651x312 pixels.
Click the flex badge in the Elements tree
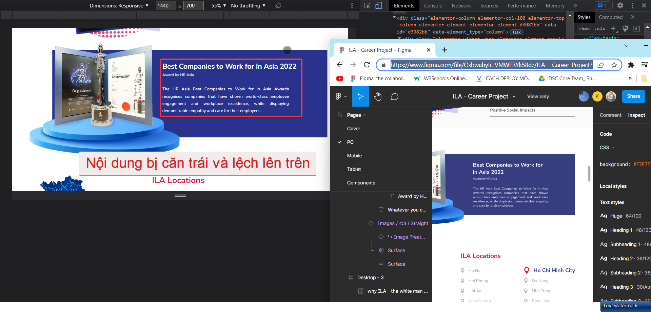coord(517,32)
